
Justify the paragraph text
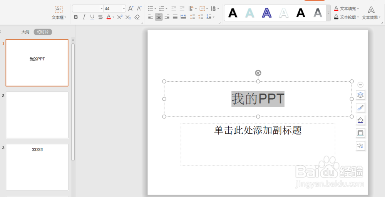tap(175, 17)
